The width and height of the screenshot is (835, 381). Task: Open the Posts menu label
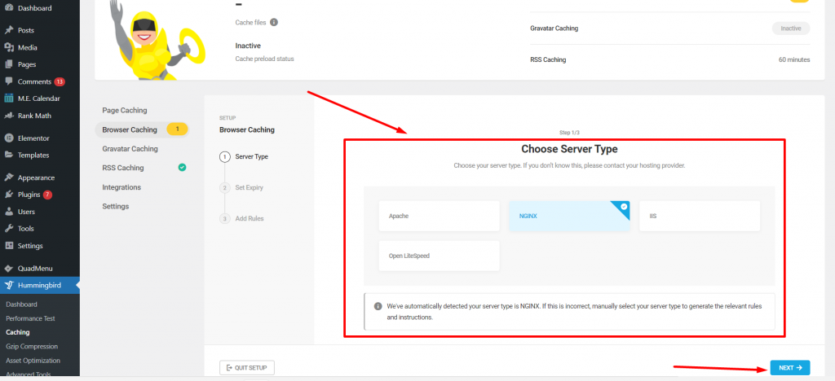[x=25, y=30]
